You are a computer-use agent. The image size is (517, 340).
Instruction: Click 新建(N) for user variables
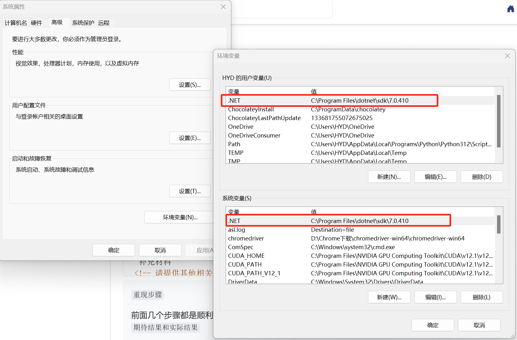click(x=389, y=177)
